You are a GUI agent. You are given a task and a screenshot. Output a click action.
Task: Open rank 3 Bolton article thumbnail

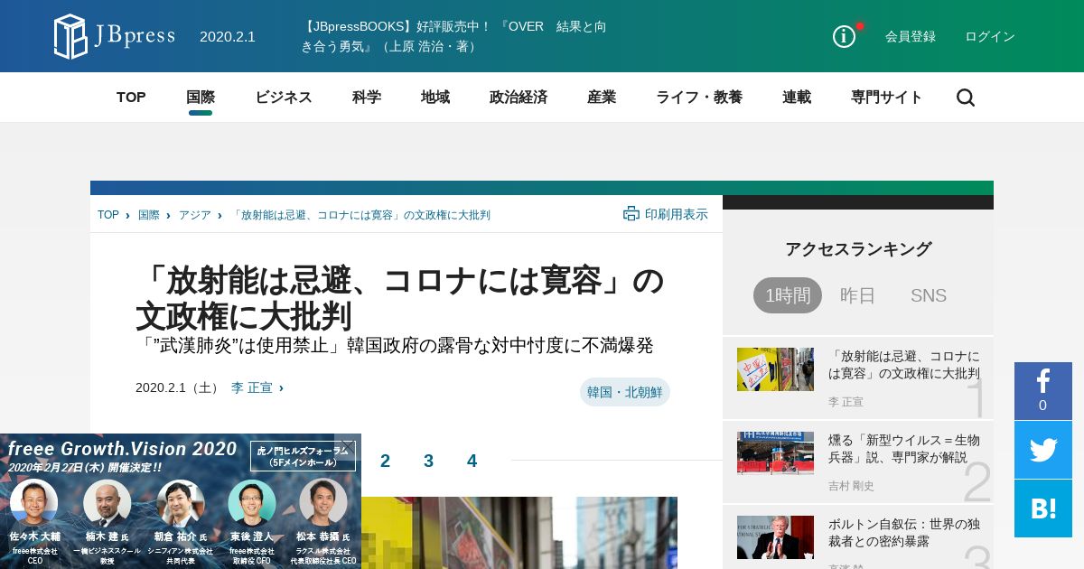[x=775, y=537]
